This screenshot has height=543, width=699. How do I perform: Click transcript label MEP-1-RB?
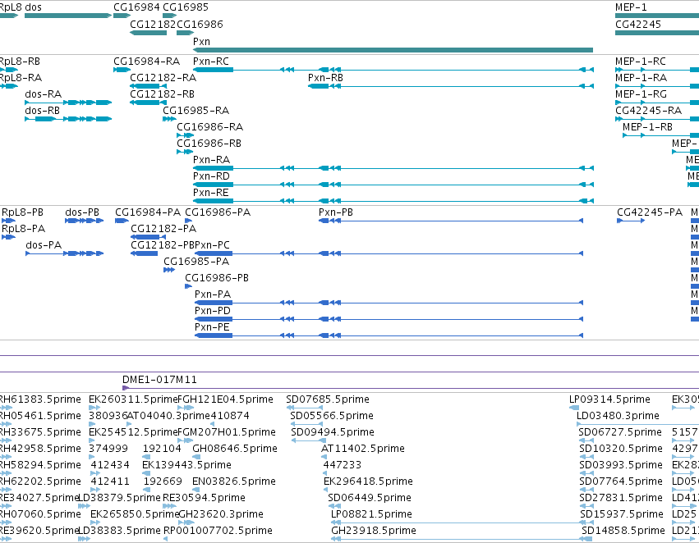(647, 127)
